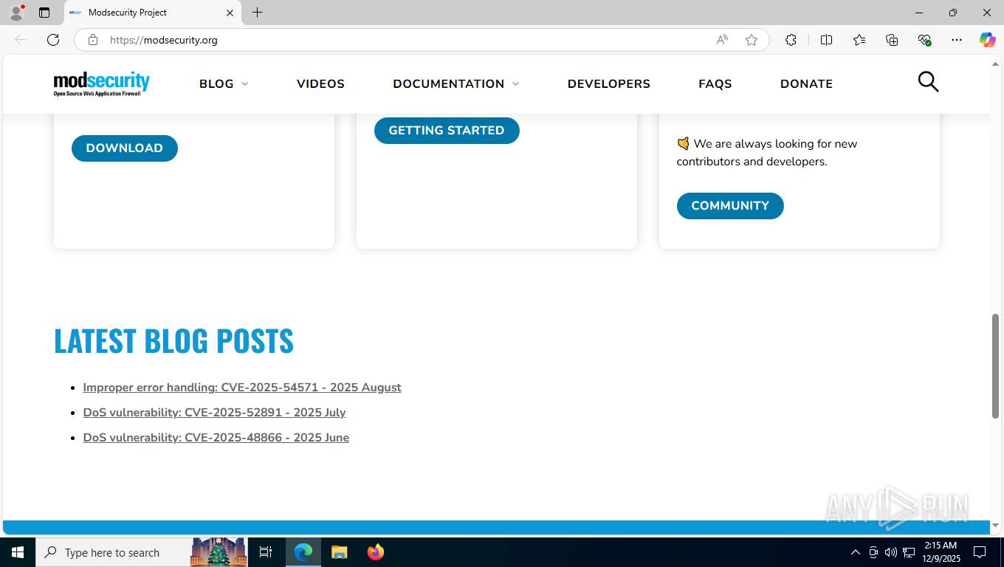The height and width of the screenshot is (567, 1004).
Task: Open the tab actions menu icon
Action: (x=44, y=13)
